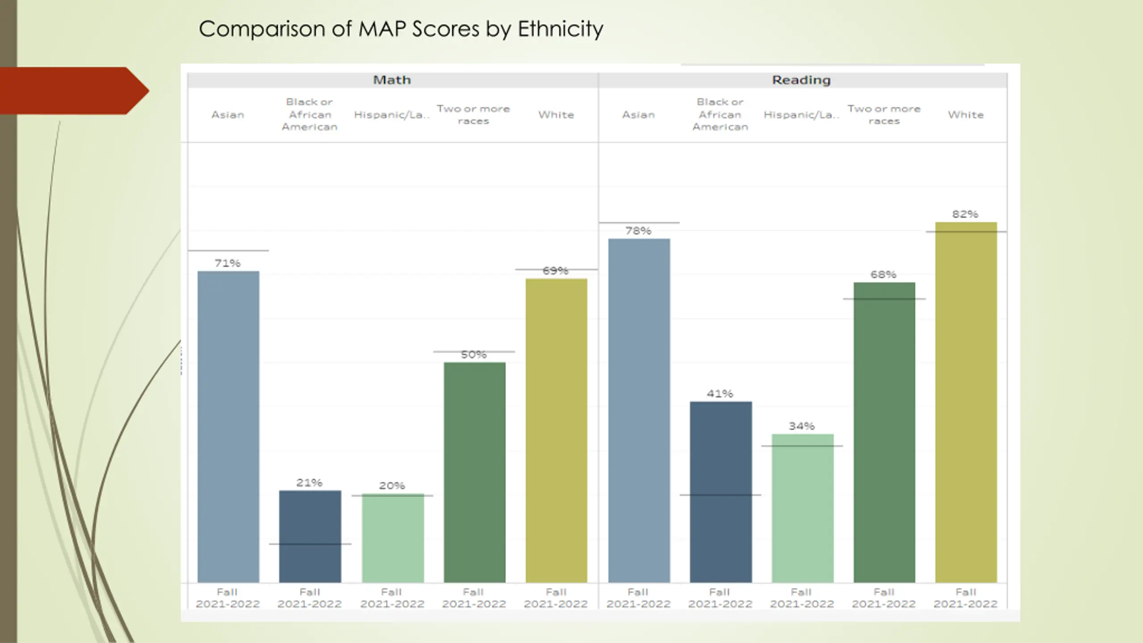
Task: Click the slide title about MAP Scores
Action: click(400, 29)
